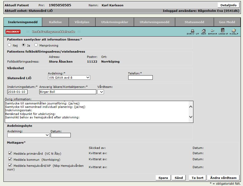Click the Inskrivningsmeddelande header title
The height and width of the screenshot is (186, 243).
54,32
